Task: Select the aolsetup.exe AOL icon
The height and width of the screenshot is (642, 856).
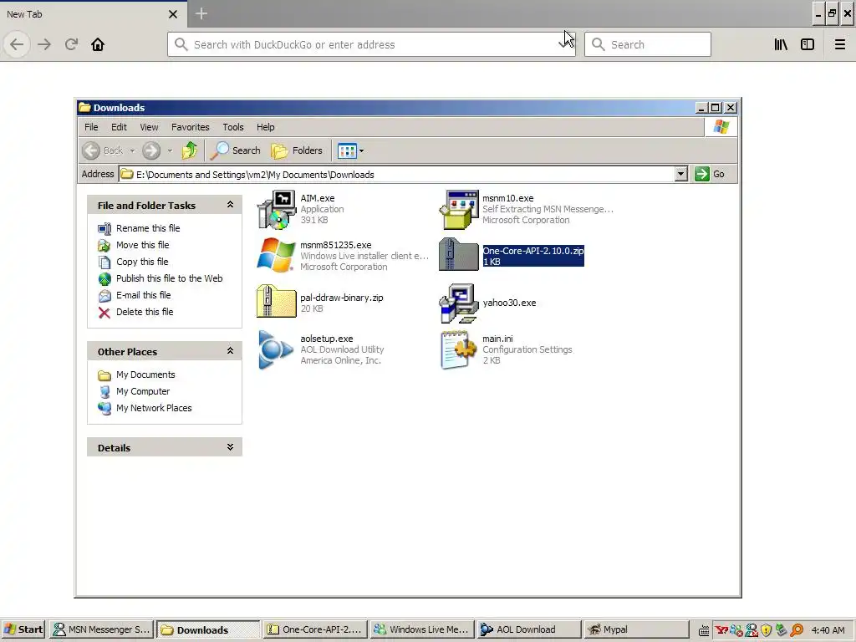Action: point(276,349)
